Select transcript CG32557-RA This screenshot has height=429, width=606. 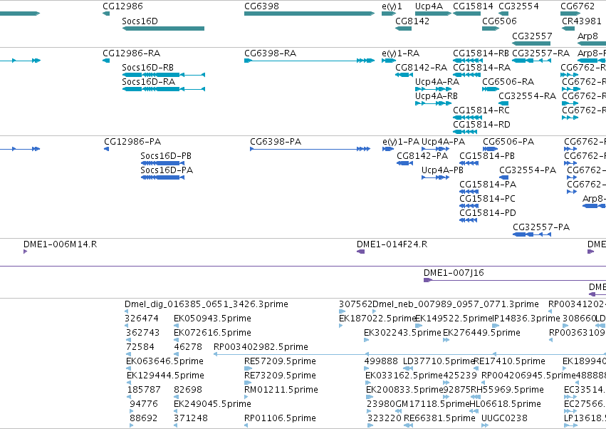click(x=531, y=61)
